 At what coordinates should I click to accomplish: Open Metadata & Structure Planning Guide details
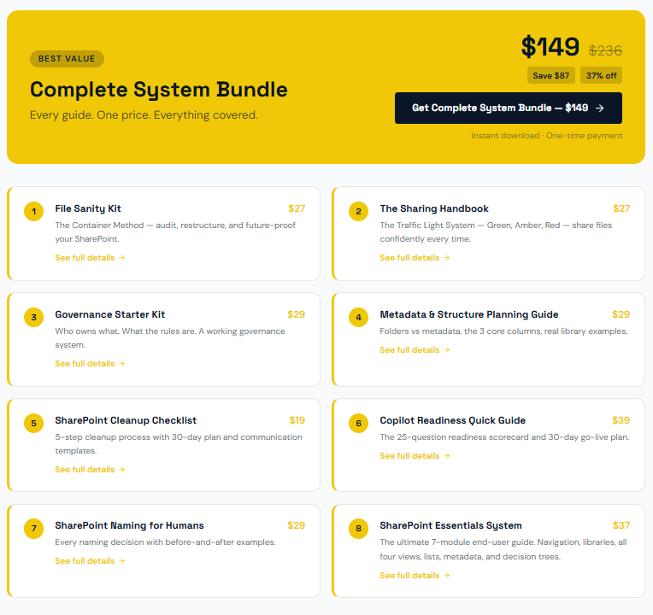415,350
